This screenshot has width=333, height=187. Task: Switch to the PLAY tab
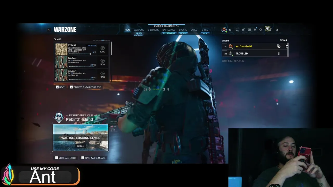click(x=127, y=30)
